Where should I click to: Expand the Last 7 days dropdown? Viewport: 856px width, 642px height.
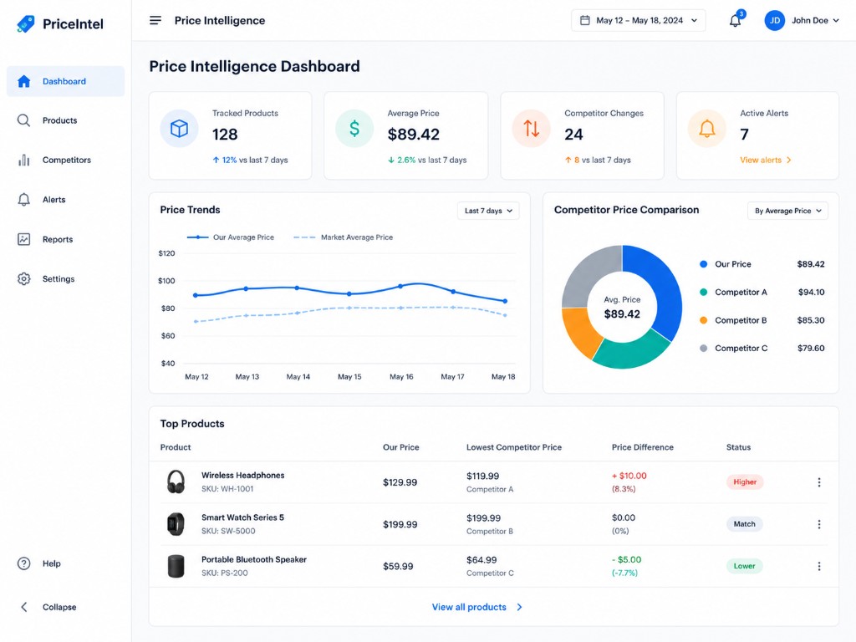[488, 211]
